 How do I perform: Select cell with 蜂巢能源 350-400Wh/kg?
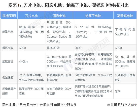pyautogui.click(x=59, y=32)
